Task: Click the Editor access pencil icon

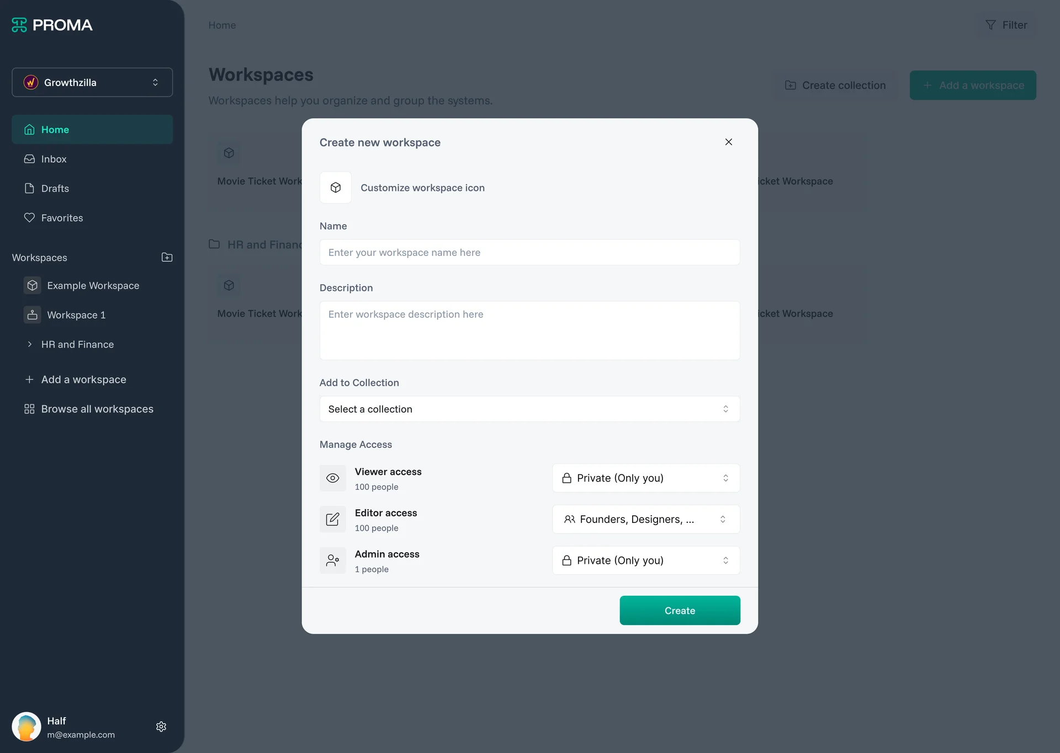Action: click(332, 519)
